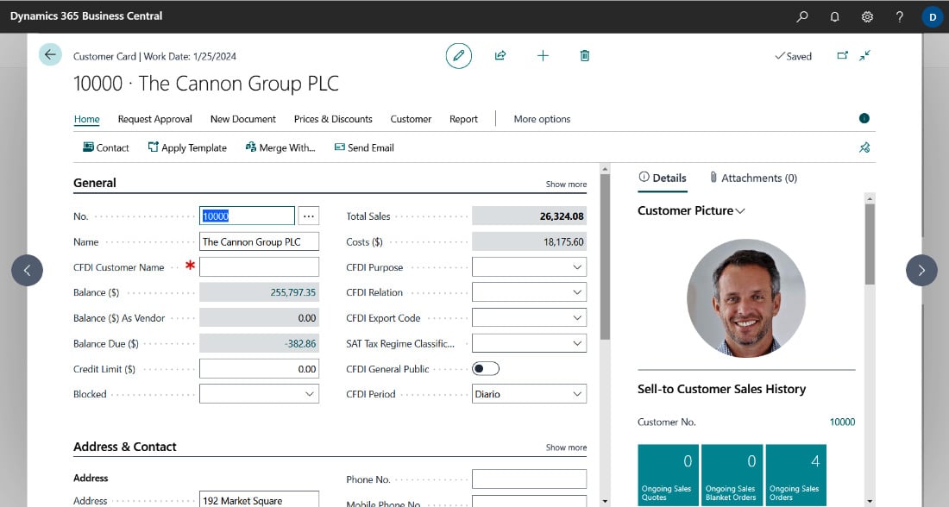The image size is (949, 507).
Task: Open the New Document menu
Action: tap(242, 119)
